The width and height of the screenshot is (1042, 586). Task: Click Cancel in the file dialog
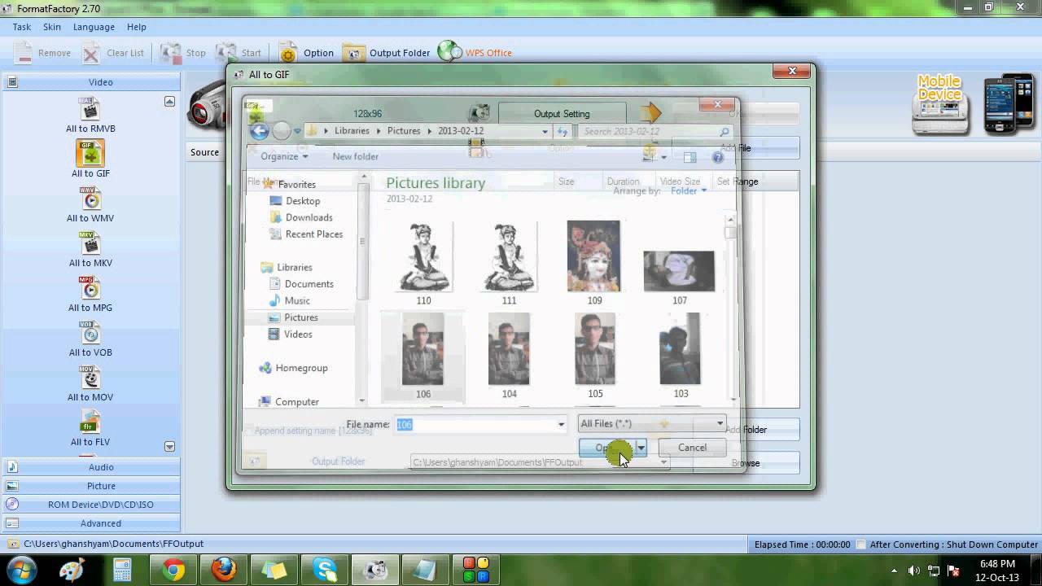tap(692, 448)
